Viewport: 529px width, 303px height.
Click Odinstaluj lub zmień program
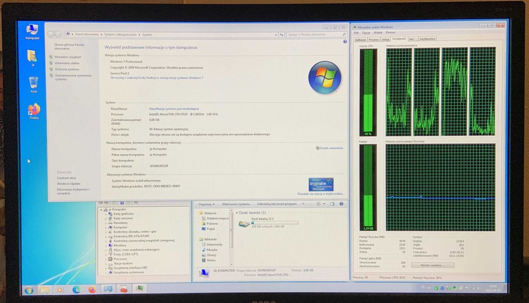[277, 204]
